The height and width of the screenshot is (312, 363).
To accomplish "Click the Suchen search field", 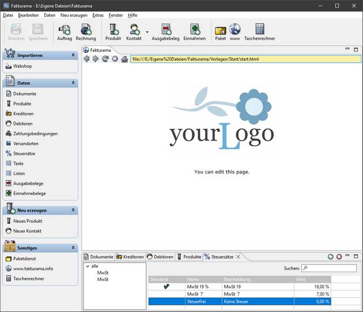I will pos(321,268).
